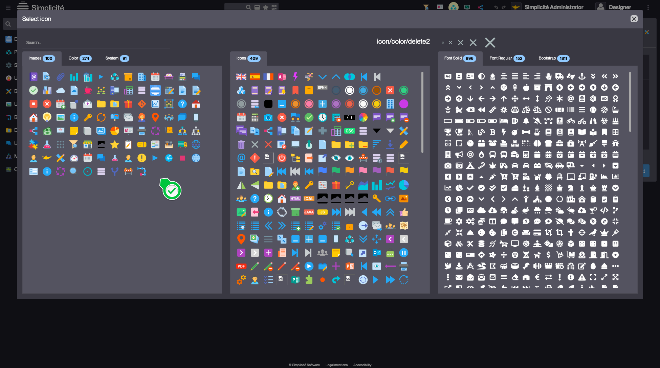The image size is (660, 368).
Task: Select the orange ICAL badge icon
Action: pos(309,199)
